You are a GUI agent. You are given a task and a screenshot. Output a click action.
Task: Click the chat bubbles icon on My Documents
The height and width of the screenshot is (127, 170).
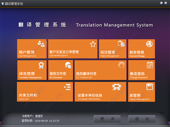click(68, 65)
